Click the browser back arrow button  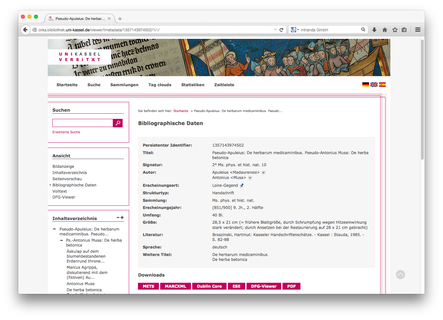[x=25, y=30]
